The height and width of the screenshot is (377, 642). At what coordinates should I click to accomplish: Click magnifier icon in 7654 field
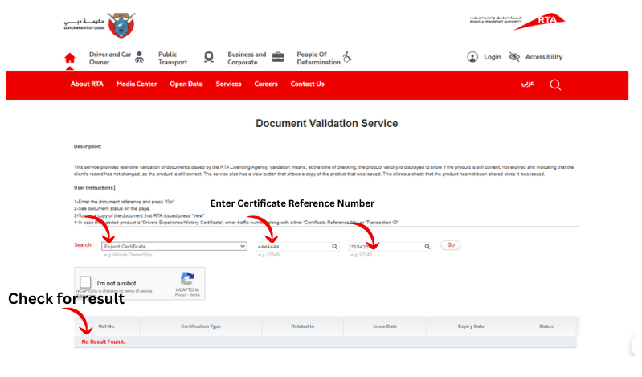click(427, 246)
